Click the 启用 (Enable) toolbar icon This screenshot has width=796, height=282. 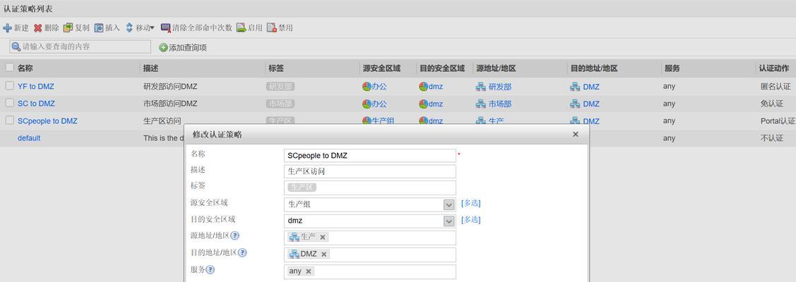[x=241, y=27]
